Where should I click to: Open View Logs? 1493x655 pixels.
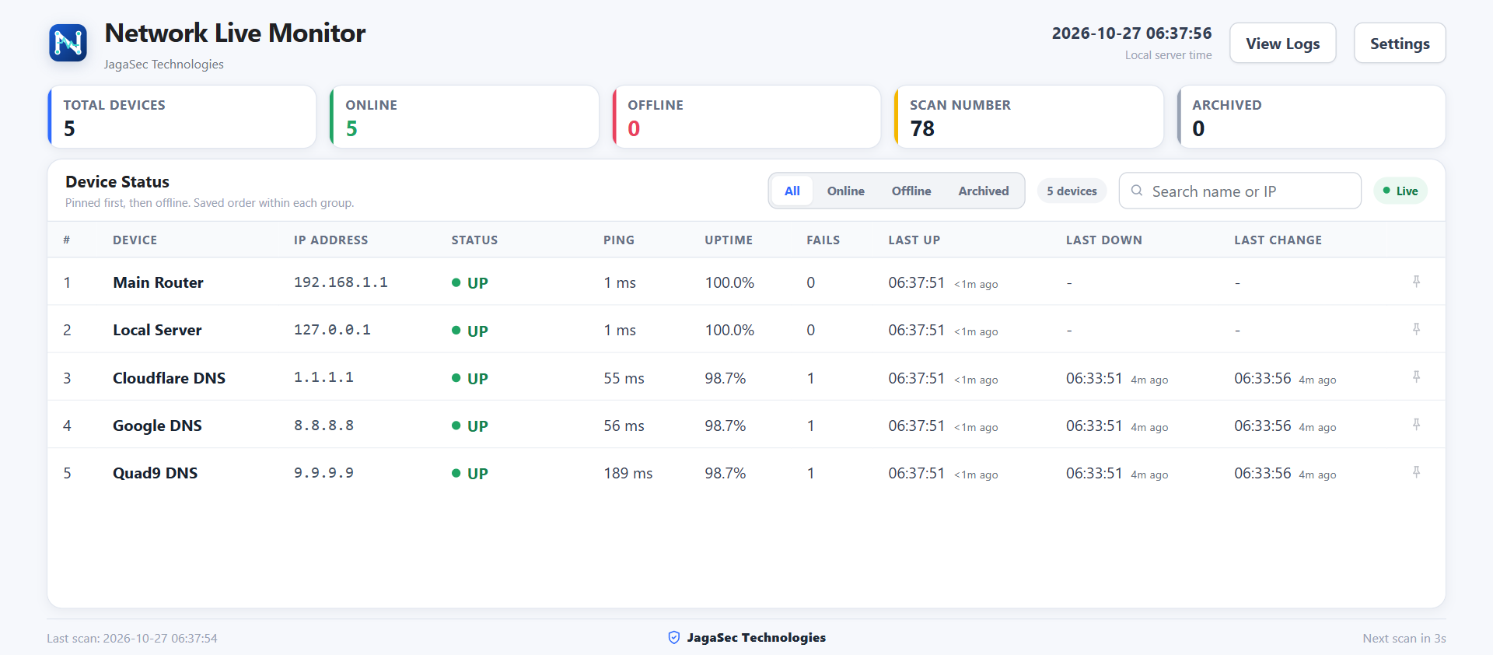1283,44
